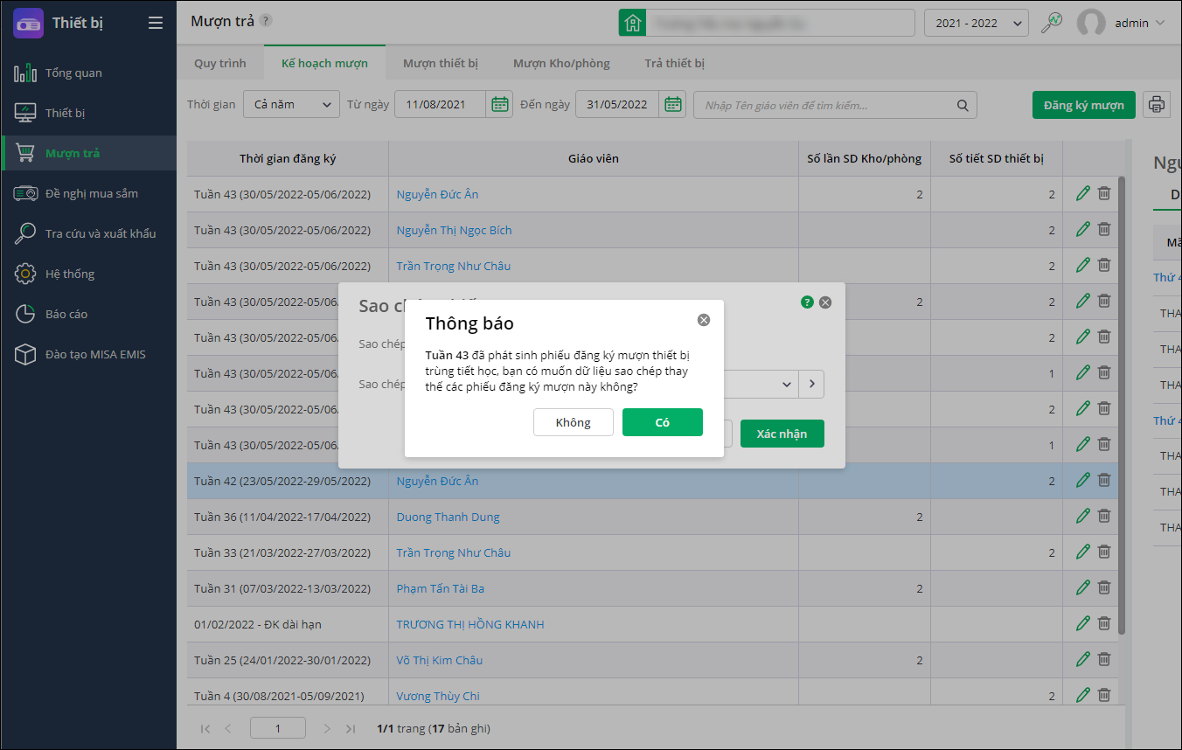
Task: Click the hamburger menu icon in sidebar
Action: 156,24
